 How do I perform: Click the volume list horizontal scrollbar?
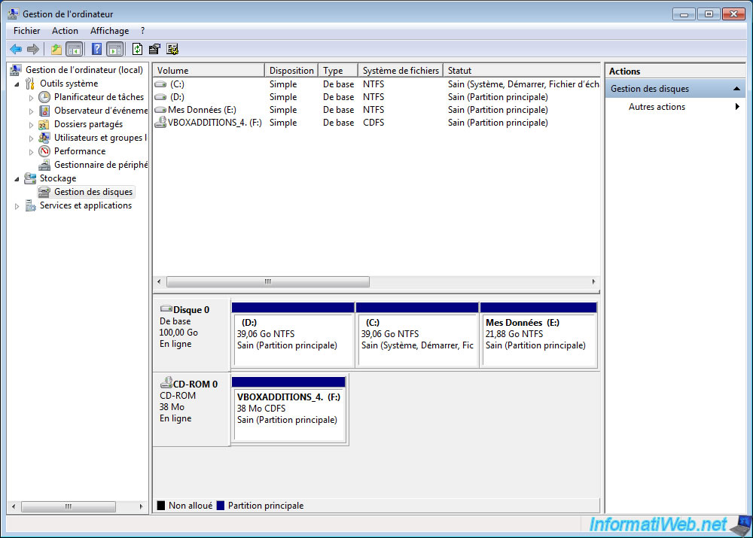click(267, 282)
